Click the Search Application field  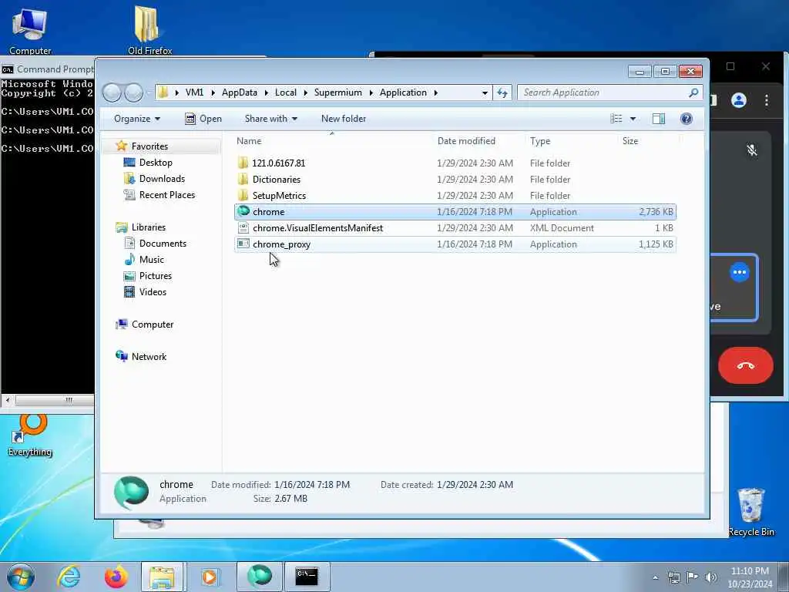click(604, 92)
